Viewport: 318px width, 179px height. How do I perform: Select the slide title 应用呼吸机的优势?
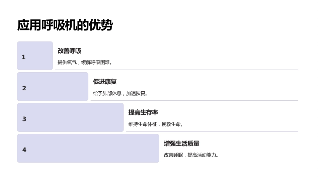[65, 25]
